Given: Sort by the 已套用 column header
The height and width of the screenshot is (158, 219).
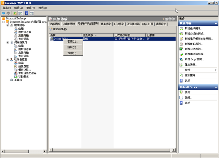Looking at the screenshot, I should coord(160,35).
